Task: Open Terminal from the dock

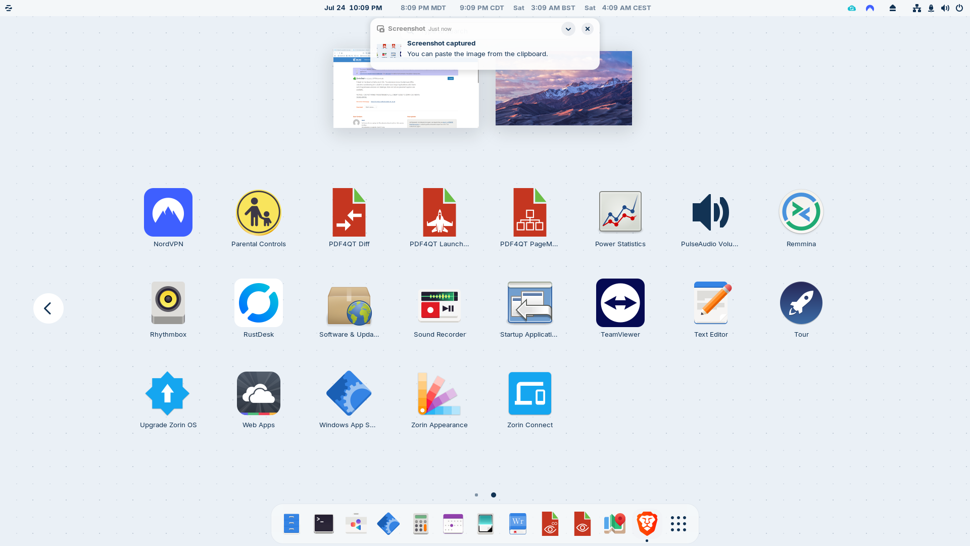Action: 324,524
